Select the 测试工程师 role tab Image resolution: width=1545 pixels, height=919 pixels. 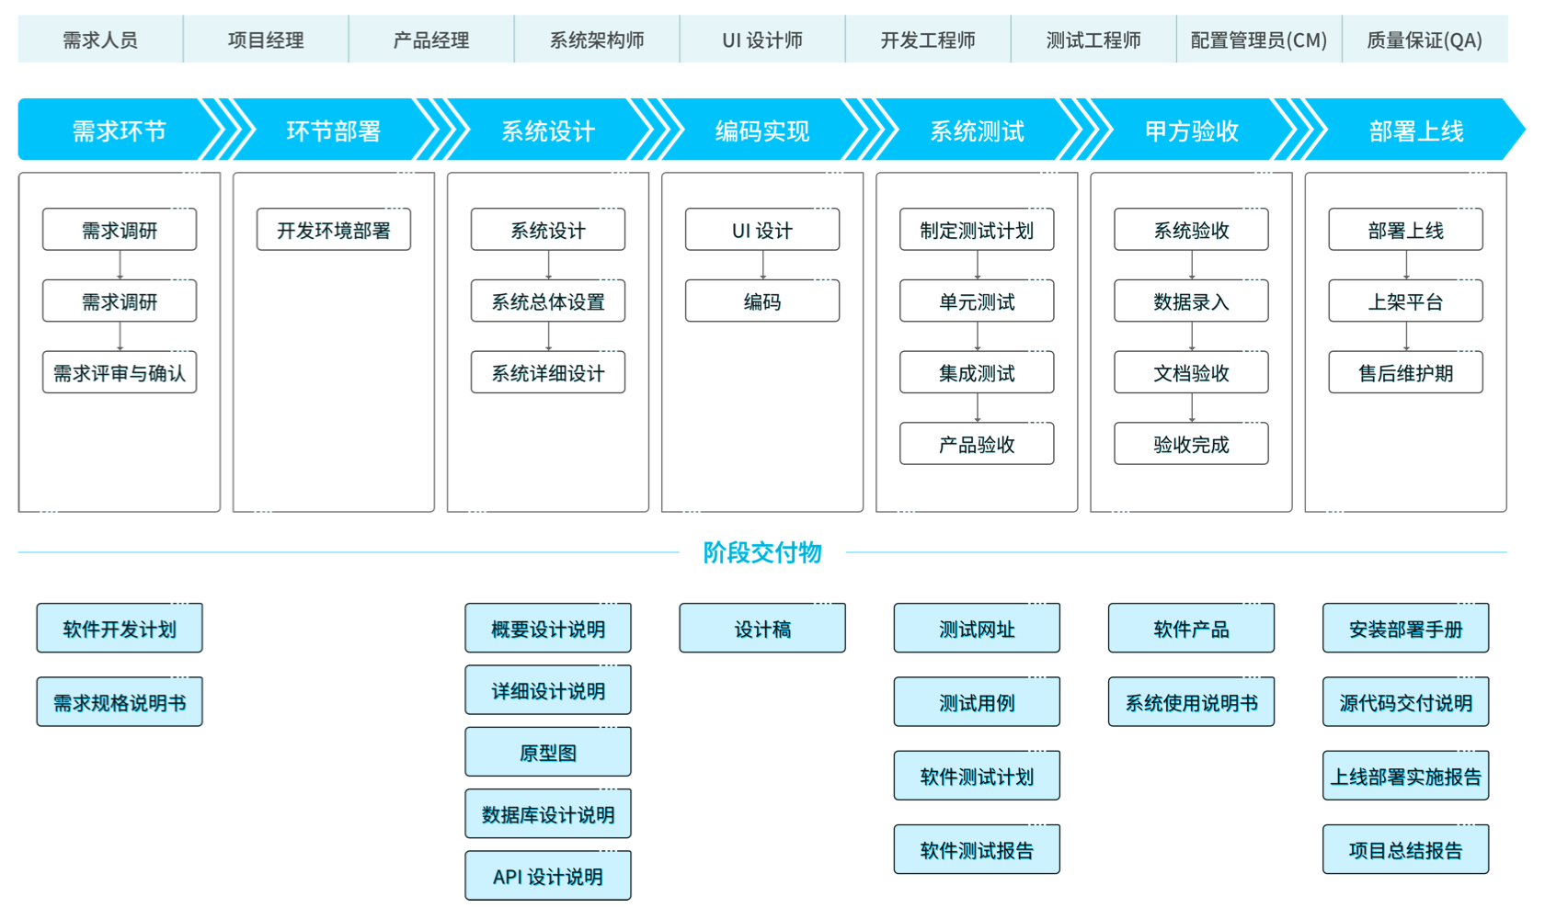1093,40
